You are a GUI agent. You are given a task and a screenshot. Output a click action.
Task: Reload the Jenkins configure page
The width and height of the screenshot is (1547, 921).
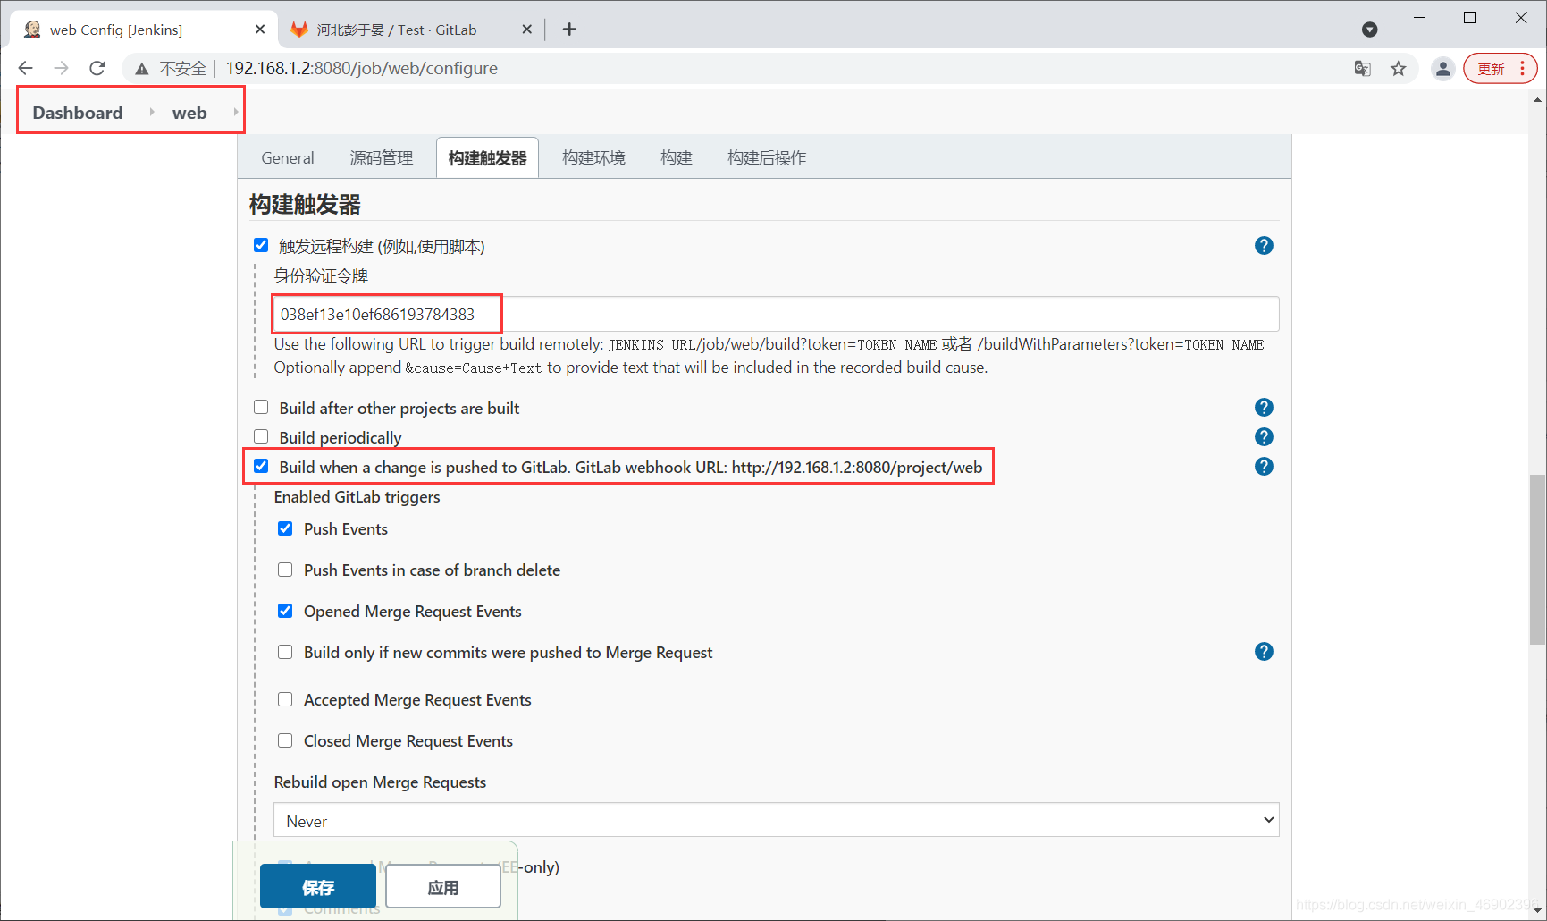pyautogui.click(x=97, y=68)
